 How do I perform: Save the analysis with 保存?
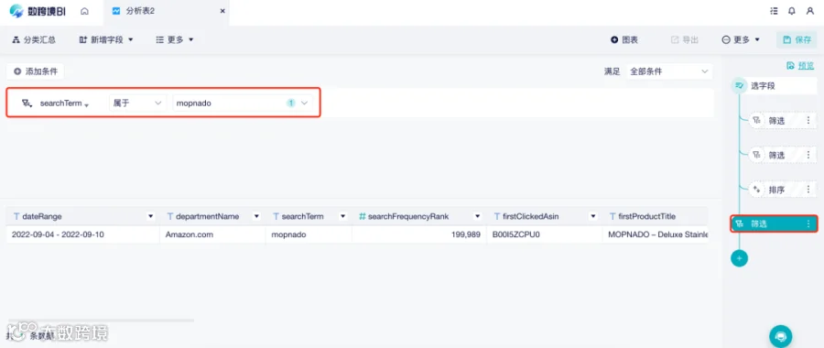coord(797,39)
